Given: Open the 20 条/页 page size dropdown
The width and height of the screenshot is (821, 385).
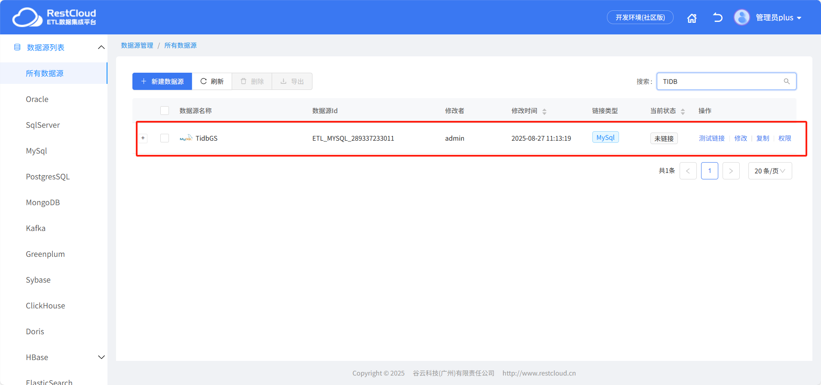Looking at the screenshot, I should click(x=770, y=171).
